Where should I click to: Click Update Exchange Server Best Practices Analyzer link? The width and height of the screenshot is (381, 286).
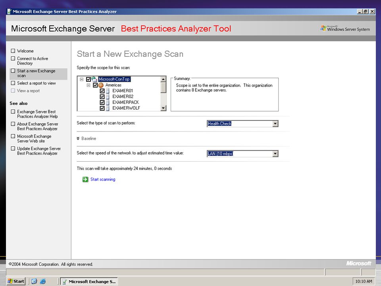point(39,151)
